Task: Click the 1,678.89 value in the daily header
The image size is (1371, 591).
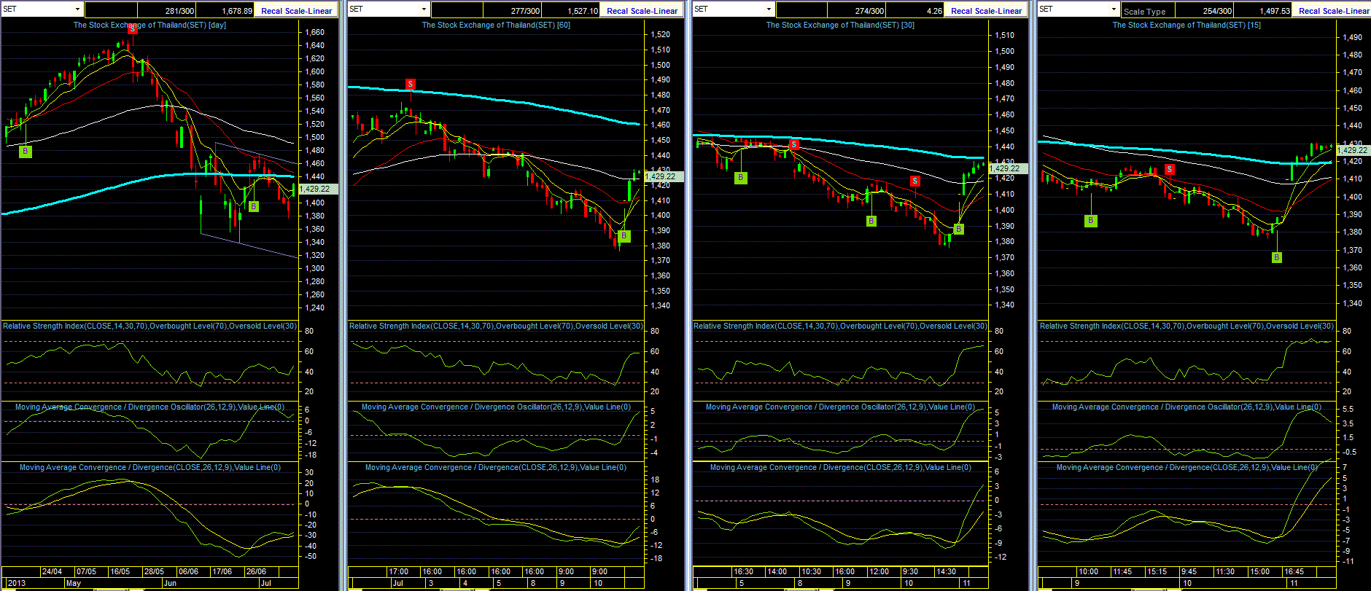Action: (237, 11)
